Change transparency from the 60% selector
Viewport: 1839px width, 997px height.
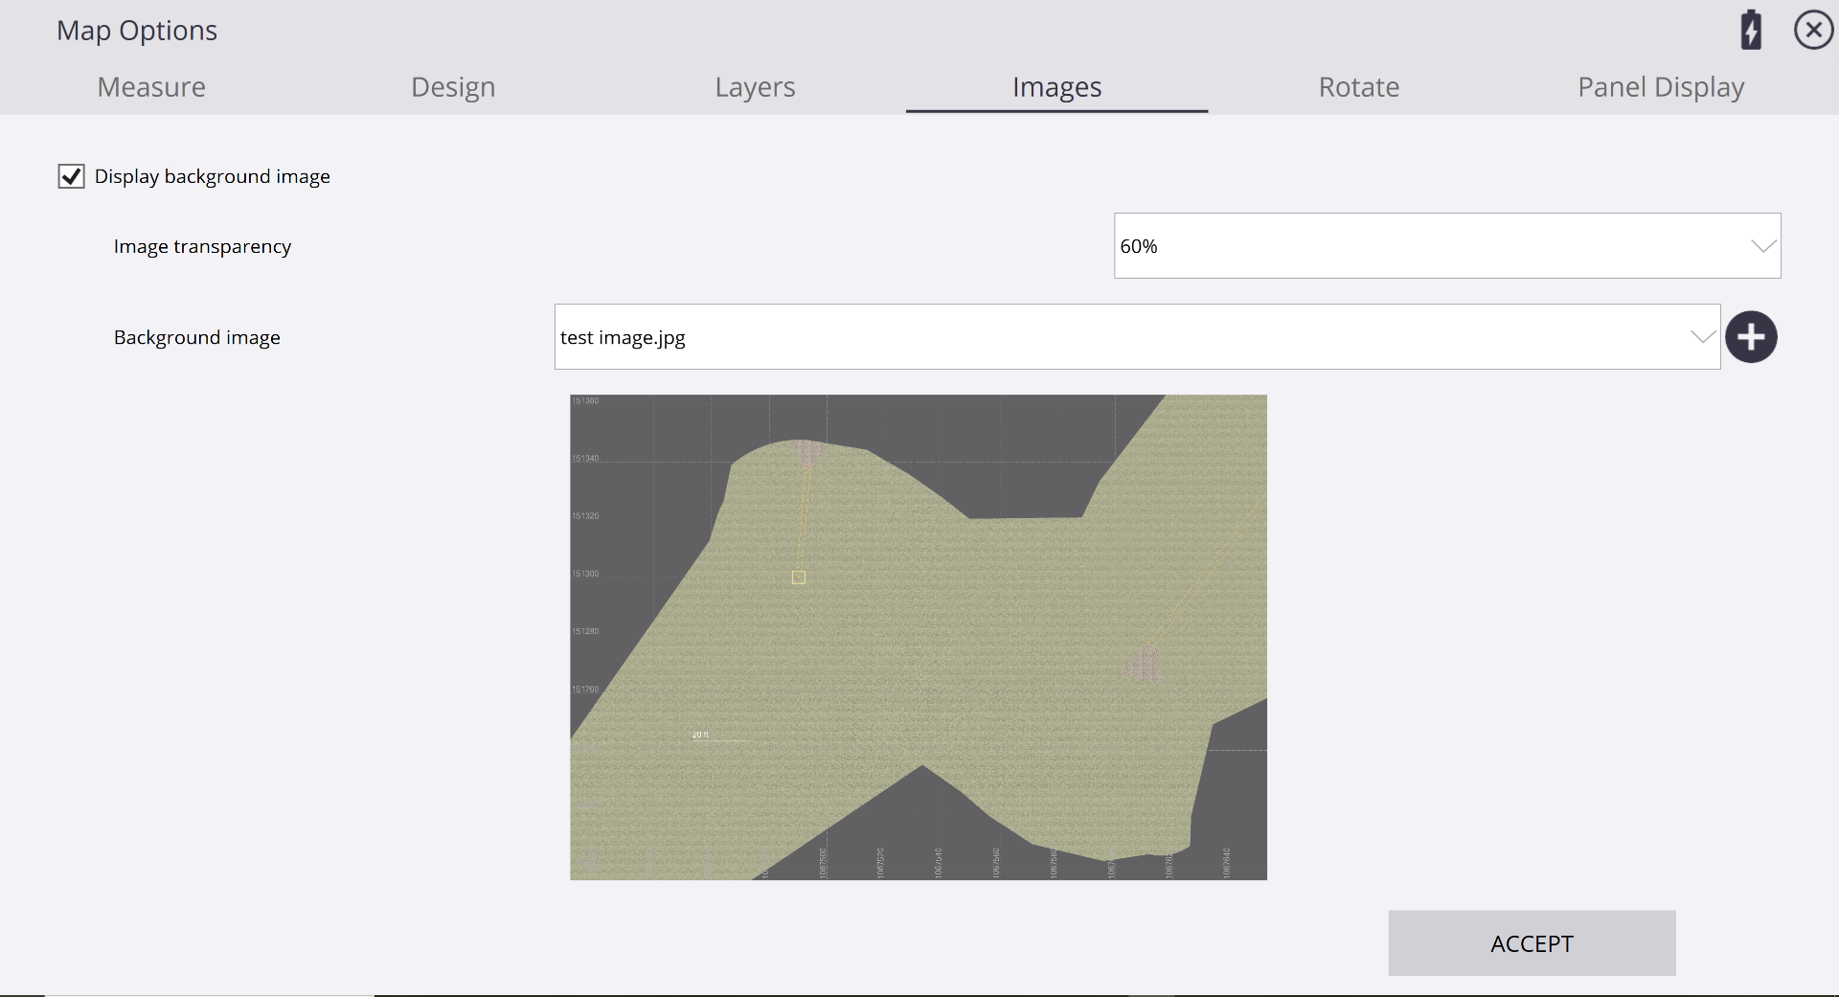[x=1445, y=245]
